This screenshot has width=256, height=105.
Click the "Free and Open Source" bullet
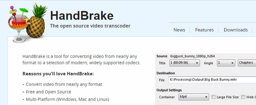(x=48, y=92)
